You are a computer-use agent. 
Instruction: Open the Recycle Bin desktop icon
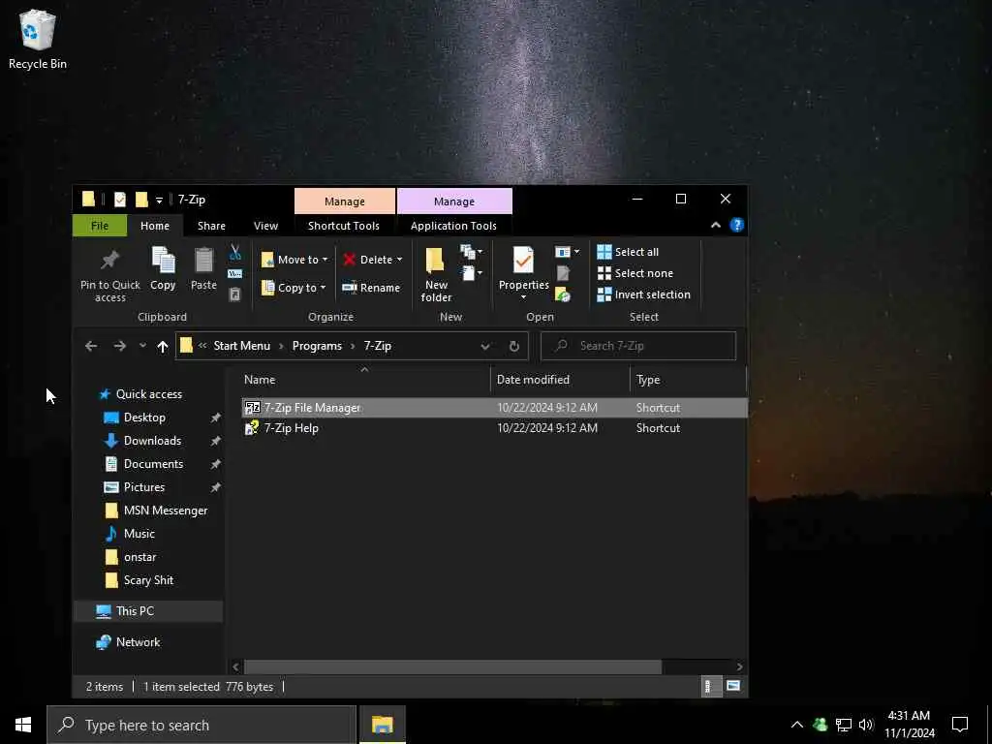(x=38, y=39)
